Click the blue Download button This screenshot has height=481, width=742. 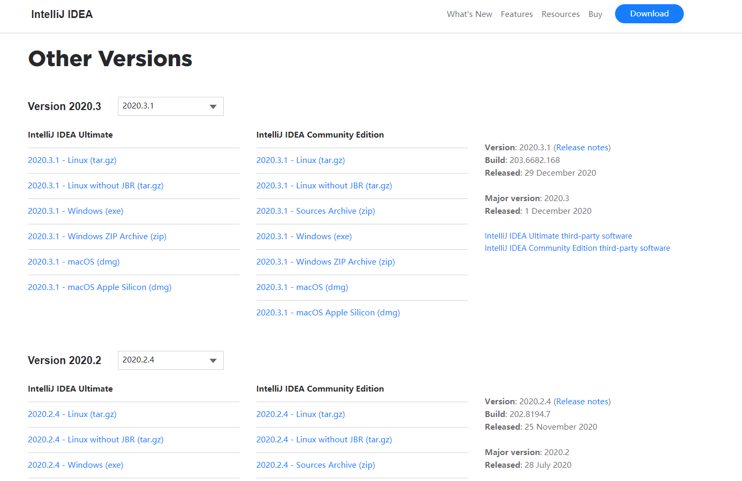click(x=649, y=14)
